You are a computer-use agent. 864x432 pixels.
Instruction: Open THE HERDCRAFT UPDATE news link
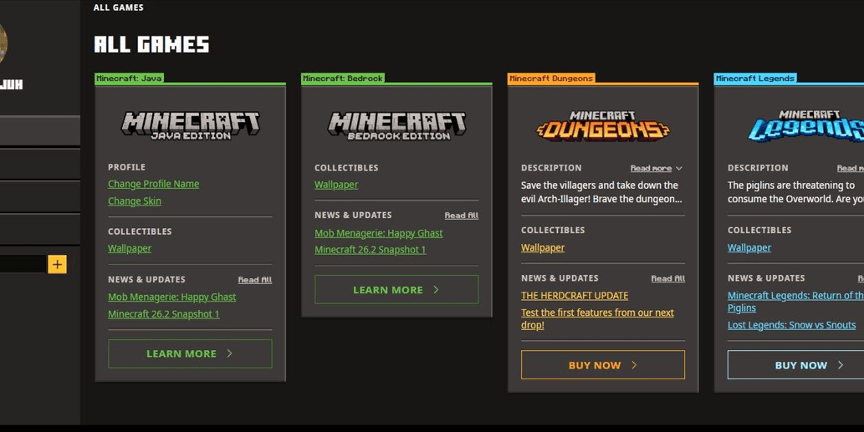pyautogui.click(x=575, y=296)
